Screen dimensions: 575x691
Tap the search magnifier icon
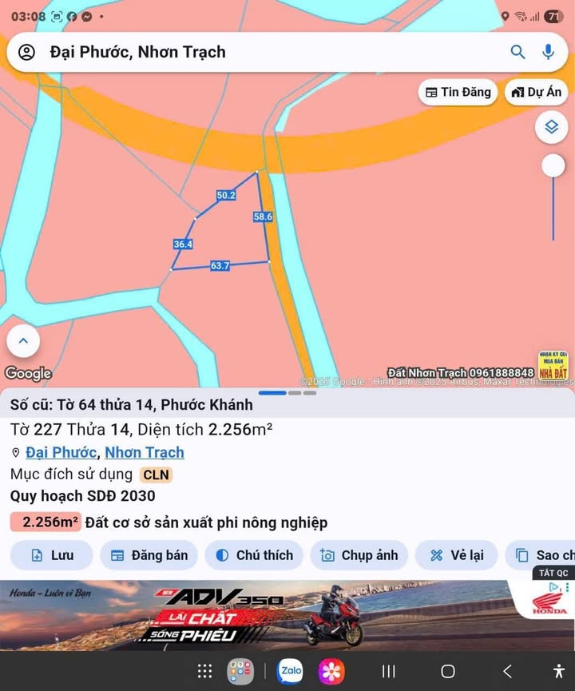pyautogui.click(x=517, y=52)
